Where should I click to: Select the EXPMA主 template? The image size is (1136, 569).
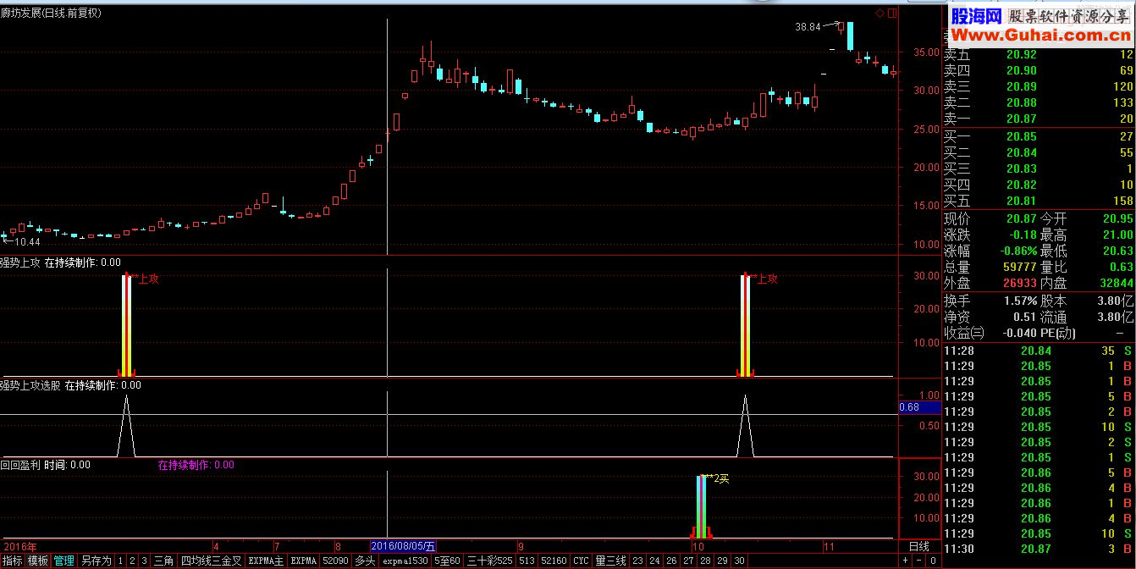click(266, 561)
